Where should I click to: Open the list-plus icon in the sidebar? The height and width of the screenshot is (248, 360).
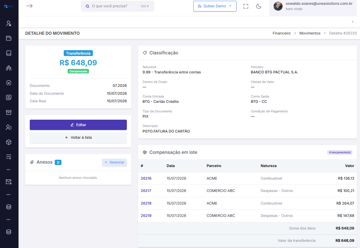click(x=9, y=157)
